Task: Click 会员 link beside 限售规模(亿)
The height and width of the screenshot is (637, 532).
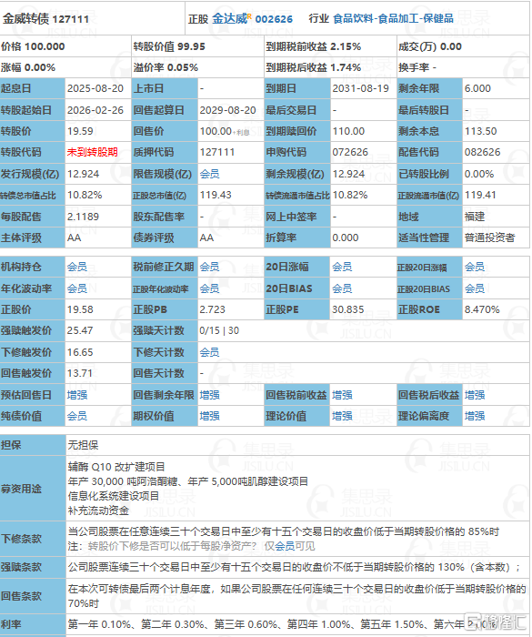Action: coord(209,175)
